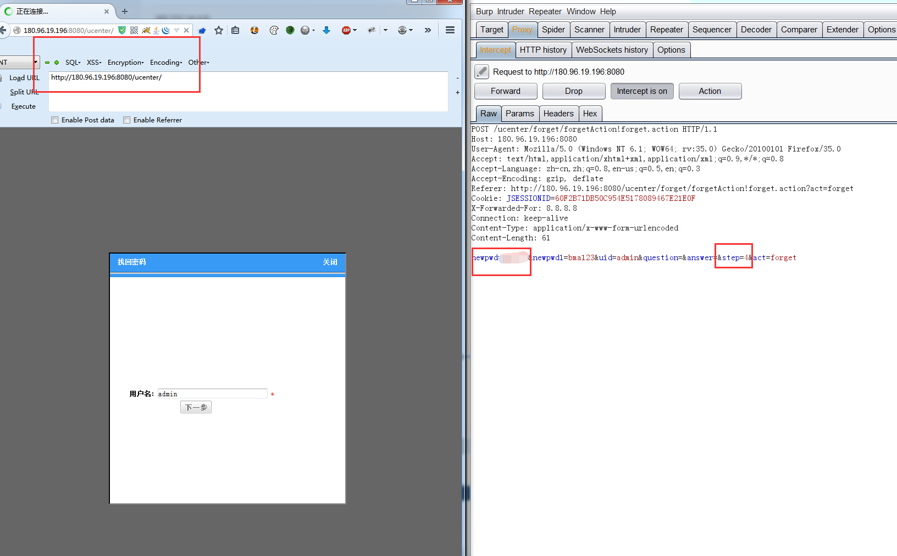897x556 pixels.
Task: Click the HackBar green plus icon
Action: (x=57, y=63)
